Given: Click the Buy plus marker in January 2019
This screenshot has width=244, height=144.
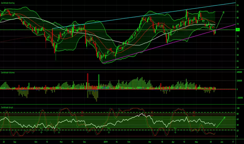Looking at the screenshot, I should click(109, 132).
